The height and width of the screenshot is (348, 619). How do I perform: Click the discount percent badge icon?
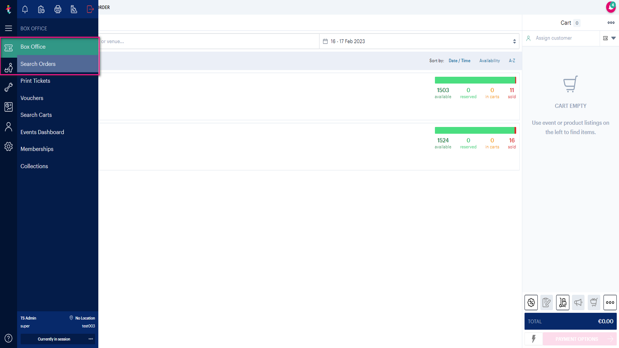click(x=531, y=303)
